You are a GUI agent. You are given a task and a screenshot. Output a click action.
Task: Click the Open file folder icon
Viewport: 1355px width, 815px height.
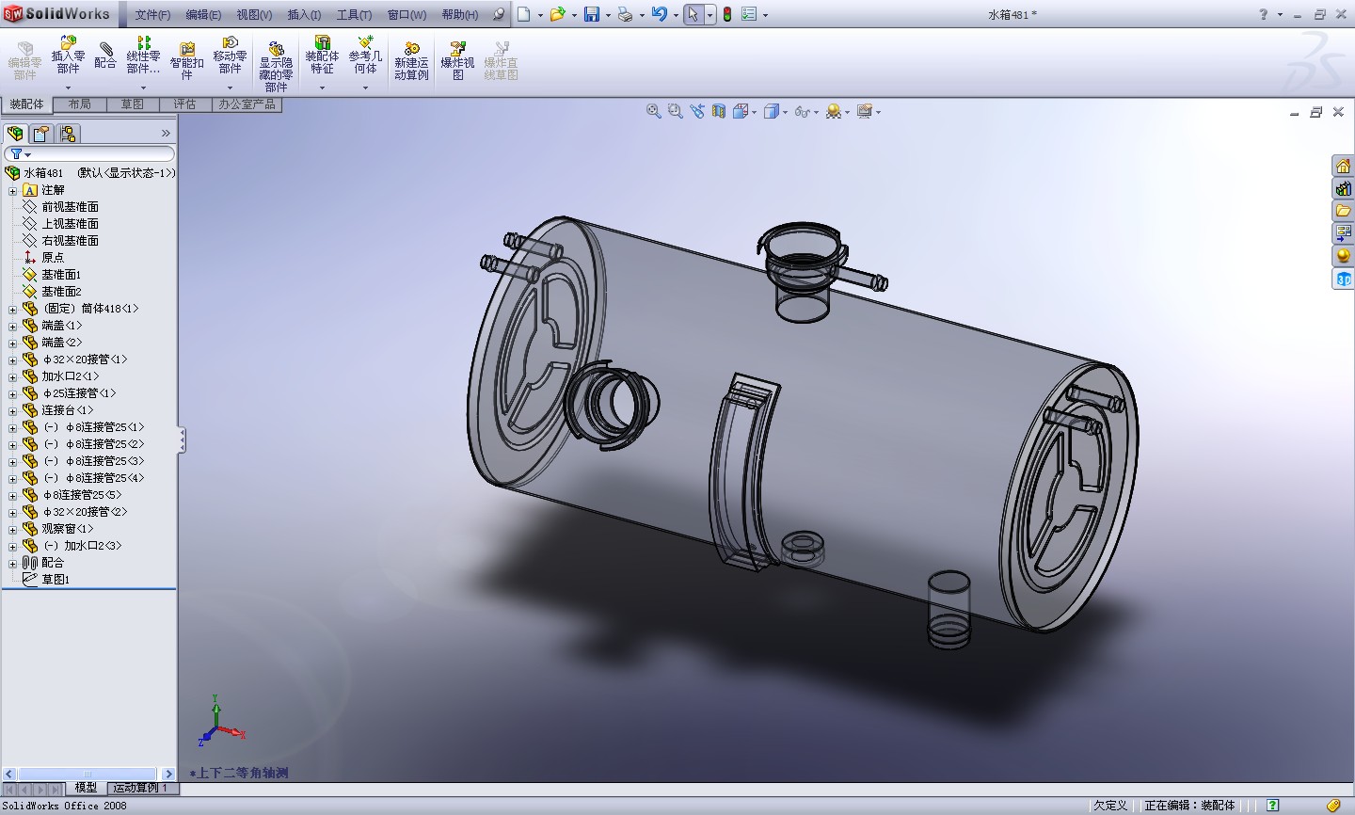(557, 14)
